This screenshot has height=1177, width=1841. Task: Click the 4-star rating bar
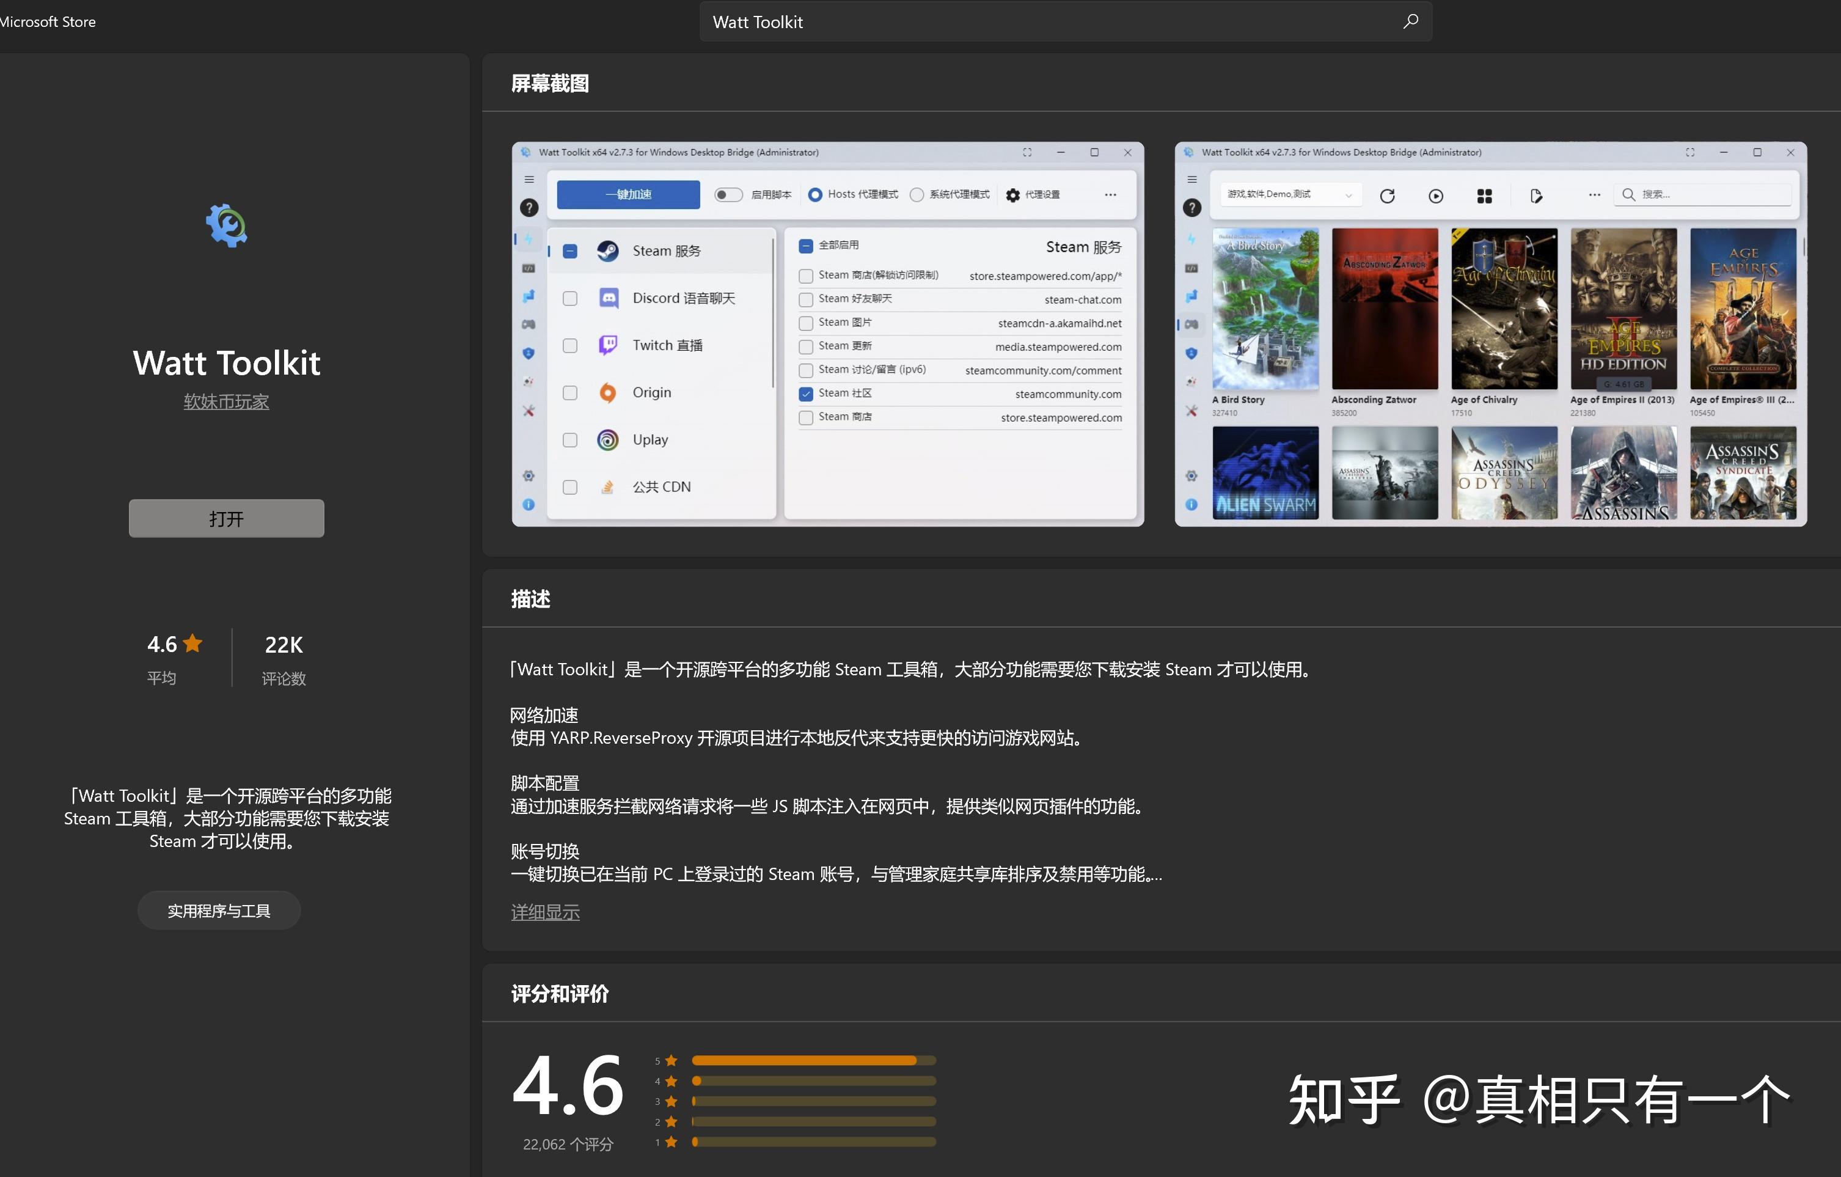click(813, 1082)
